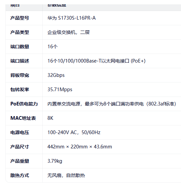This screenshot has height=186, width=181.
Task: Click the '442mm × 220mm × 43.6mm' dimensions
Action: tap(80, 147)
